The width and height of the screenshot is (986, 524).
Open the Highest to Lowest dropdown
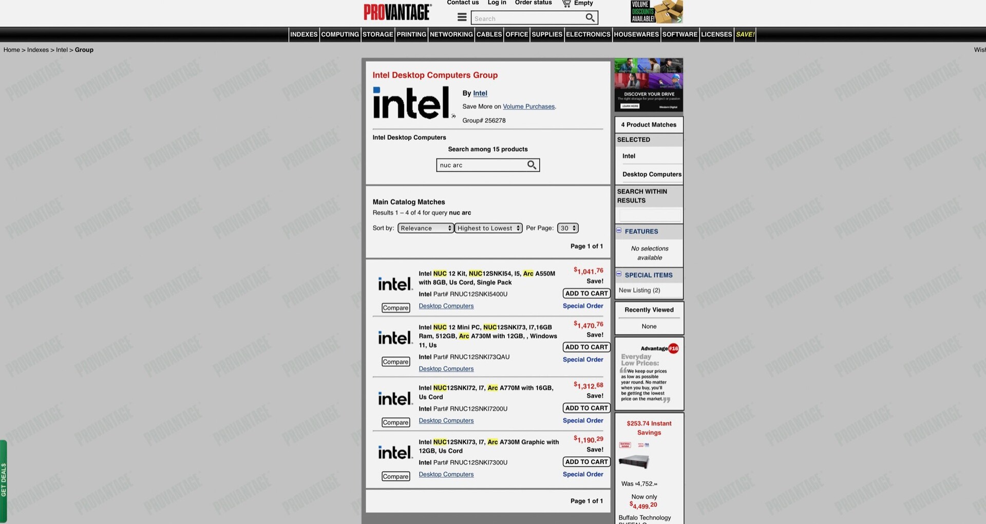[x=489, y=228]
